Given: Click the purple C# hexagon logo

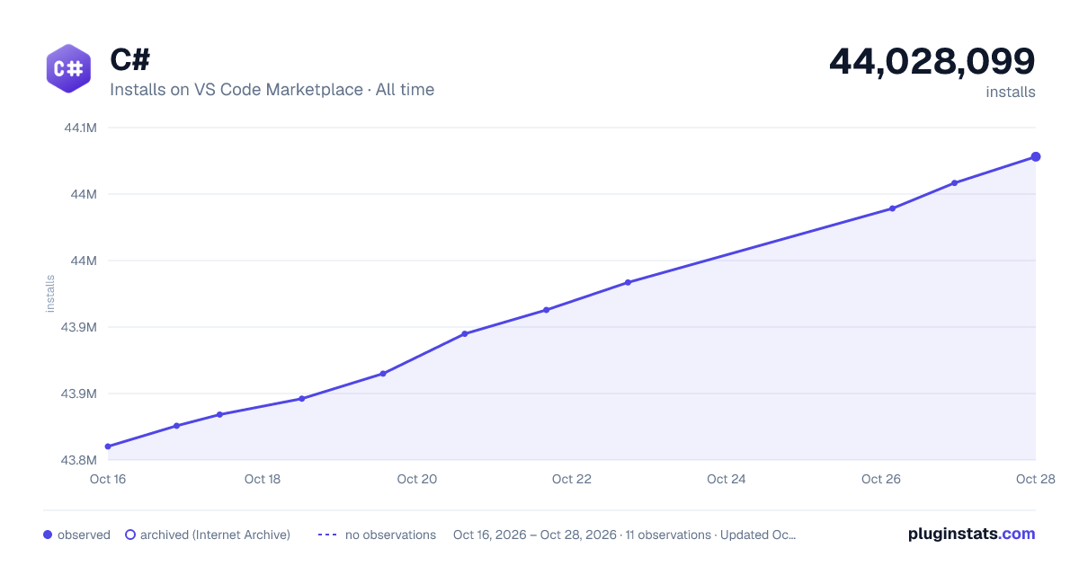Looking at the screenshot, I should coord(68,68).
